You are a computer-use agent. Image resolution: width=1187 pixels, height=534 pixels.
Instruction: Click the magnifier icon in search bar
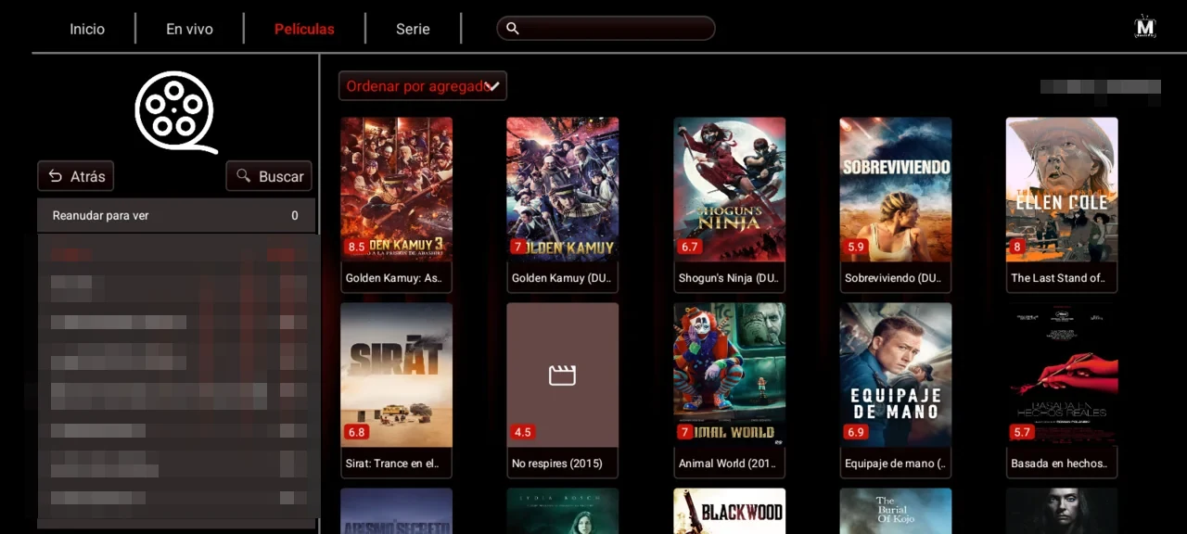(512, 29)
